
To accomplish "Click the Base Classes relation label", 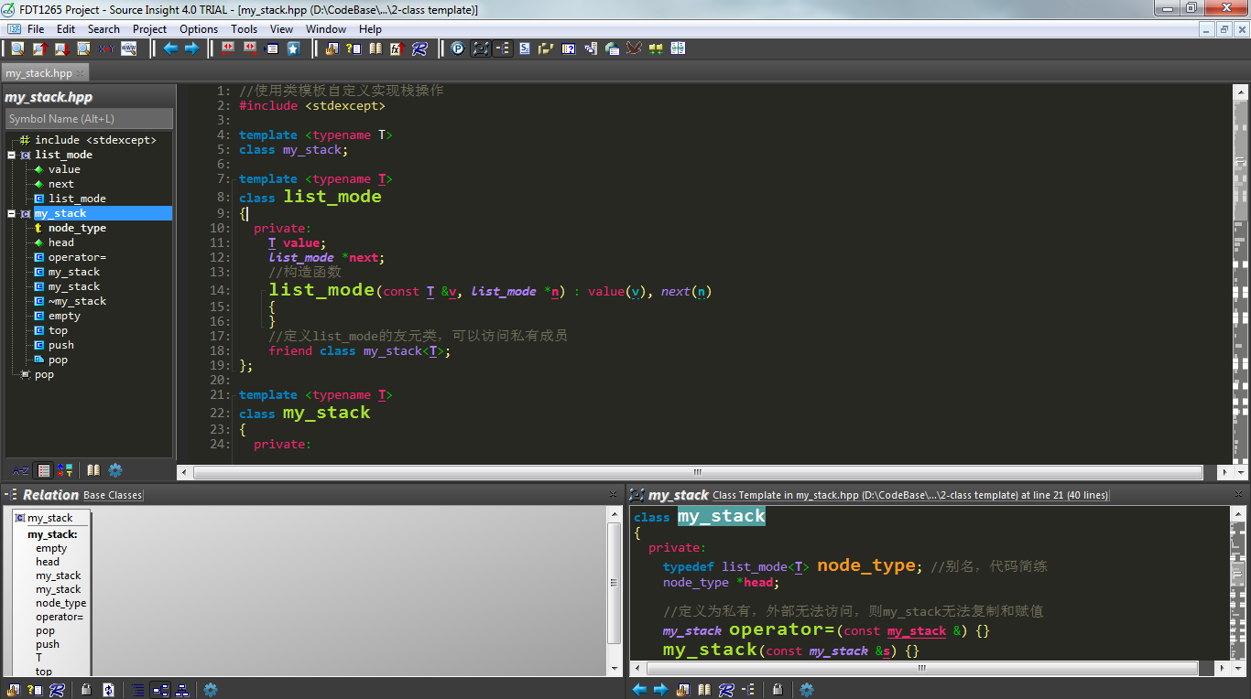I will tap(113, 495).
